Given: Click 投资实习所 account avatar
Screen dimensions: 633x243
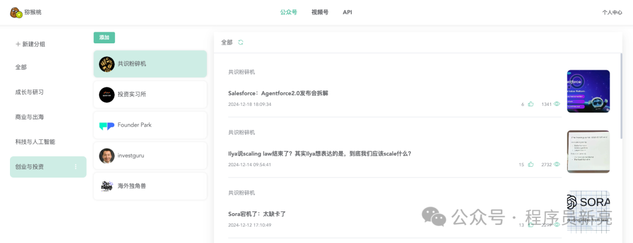Looking at the screenshot, I should [x=107, y=95].
